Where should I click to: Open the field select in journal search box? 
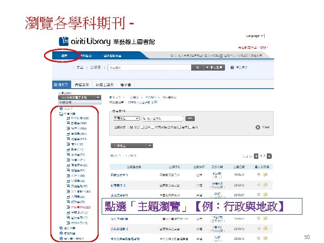coord(126,118)
